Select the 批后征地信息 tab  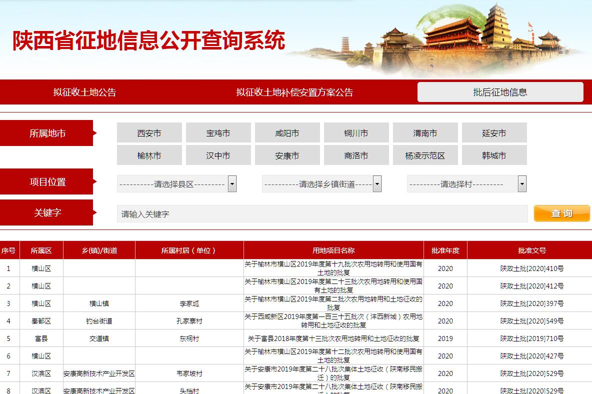tap(500, 92)
